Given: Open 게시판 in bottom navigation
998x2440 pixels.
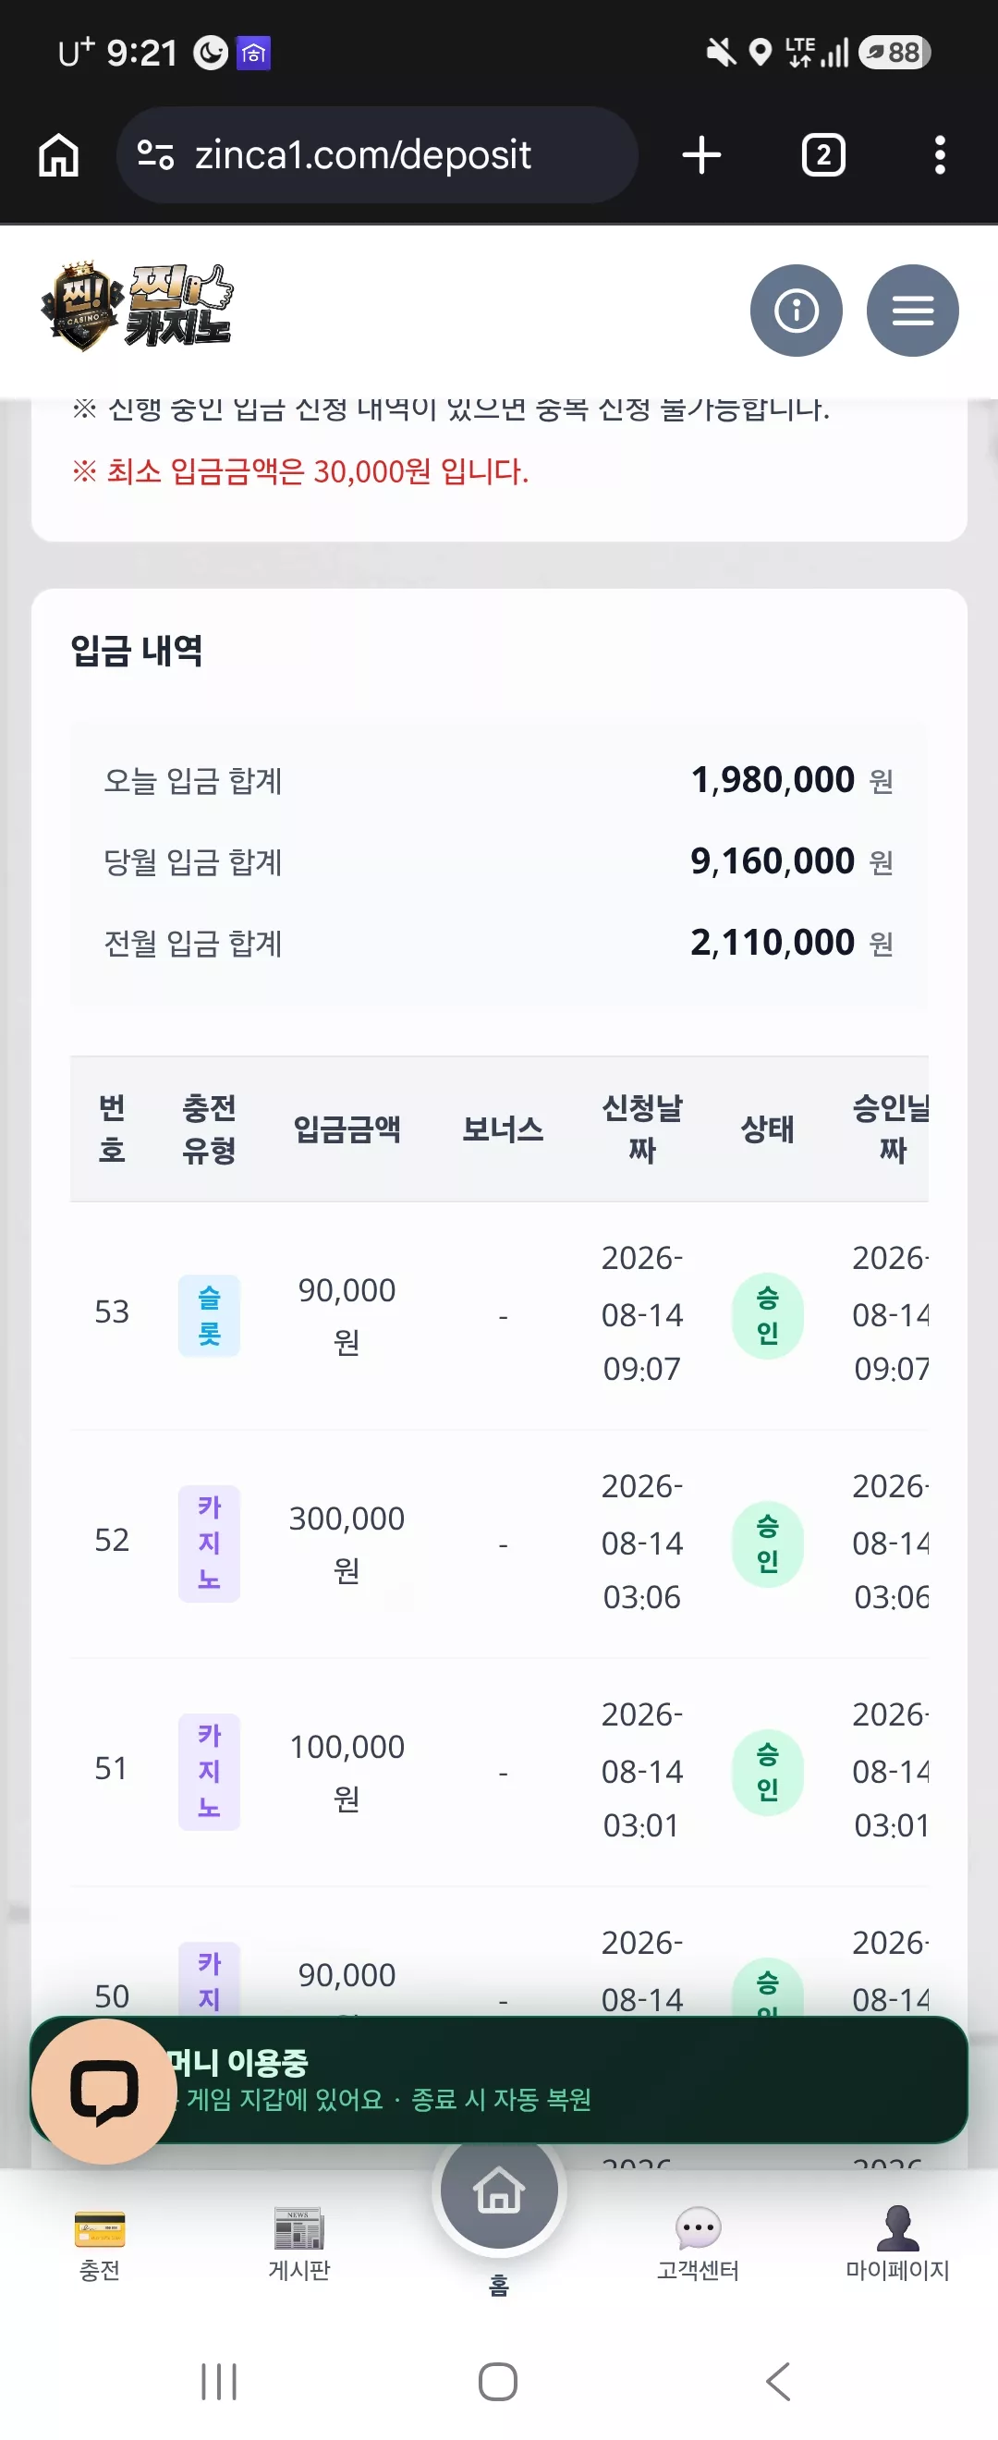Looking at the screenshot, I should [299, 2244].
